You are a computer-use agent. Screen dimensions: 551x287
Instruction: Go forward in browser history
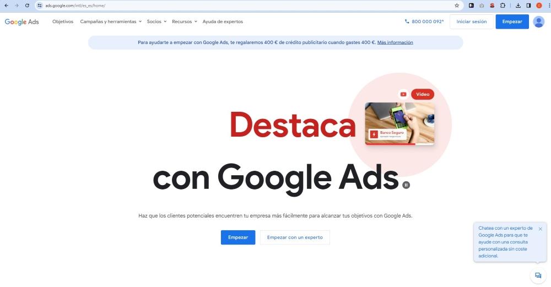17,6
